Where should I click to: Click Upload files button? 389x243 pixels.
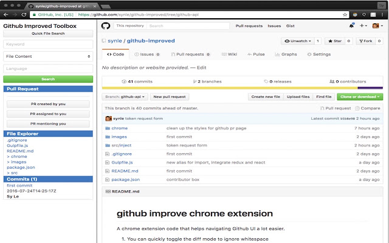click(x=298, y=97)
